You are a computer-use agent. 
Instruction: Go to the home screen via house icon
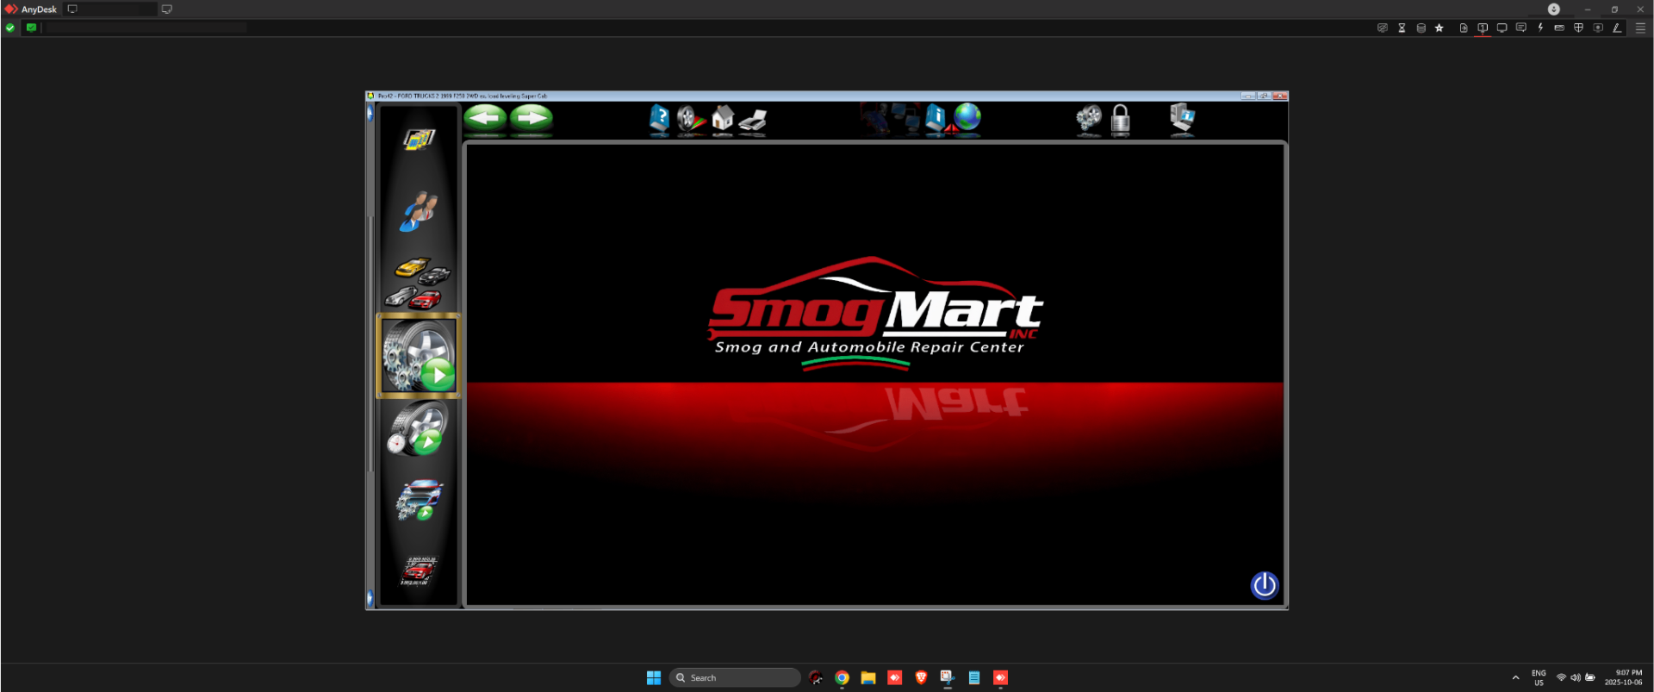pyautogui.click(x=723, y=119)
